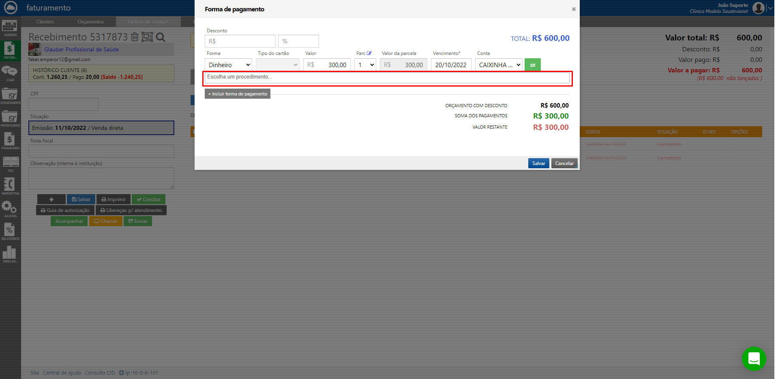Open the support chat bubble widget
This screenshot has width=778, height=379.
click(754, 358)
